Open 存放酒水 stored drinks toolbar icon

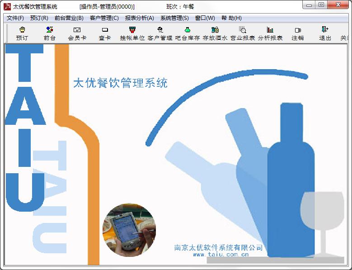pos(215,33)
